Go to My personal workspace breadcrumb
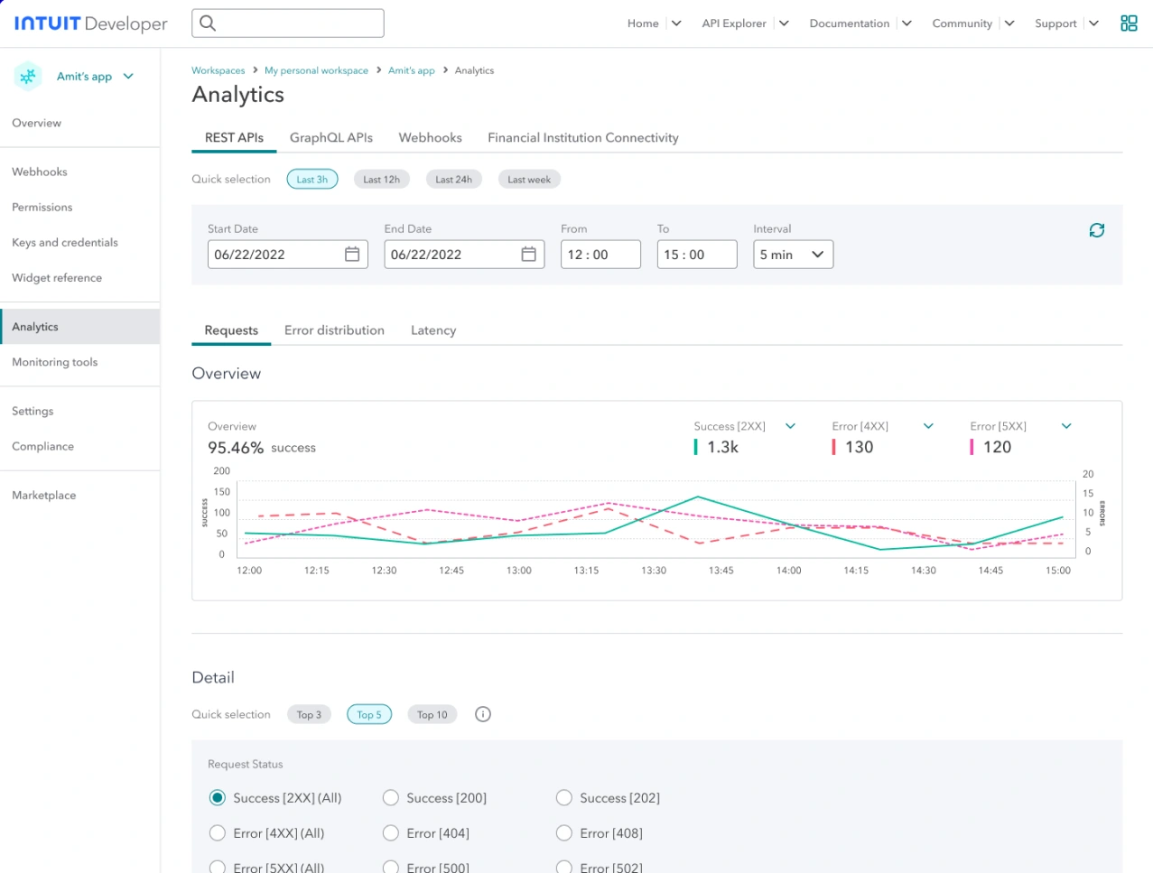The width and height of the screenshot is (1153, 873). (316, 70)
